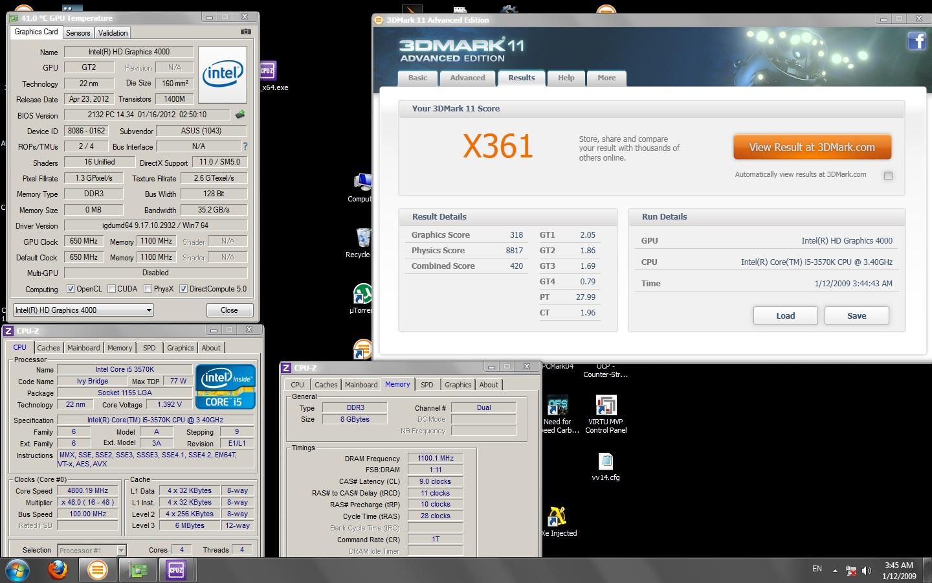Click the Save button in Run Details
The image size is (932, 583).
click(856, 315)
